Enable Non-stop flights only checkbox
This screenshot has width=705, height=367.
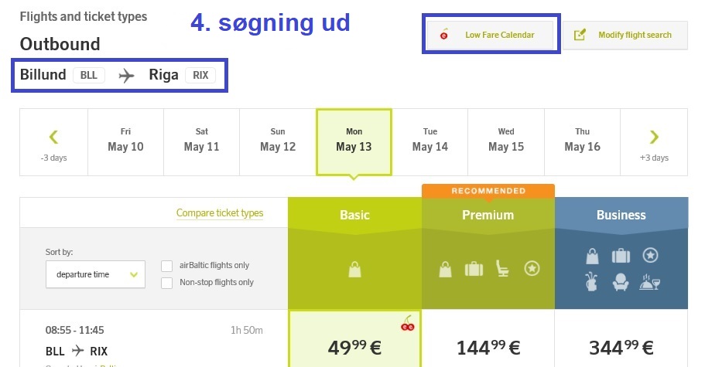166,283
